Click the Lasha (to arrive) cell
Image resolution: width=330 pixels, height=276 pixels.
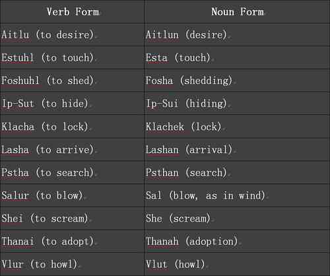pyautogui.click(x=72, y=150)
